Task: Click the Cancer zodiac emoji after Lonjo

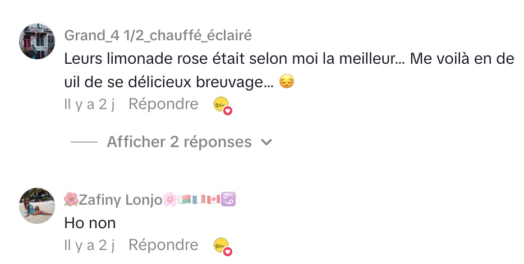Action: (x=228, y=199)
